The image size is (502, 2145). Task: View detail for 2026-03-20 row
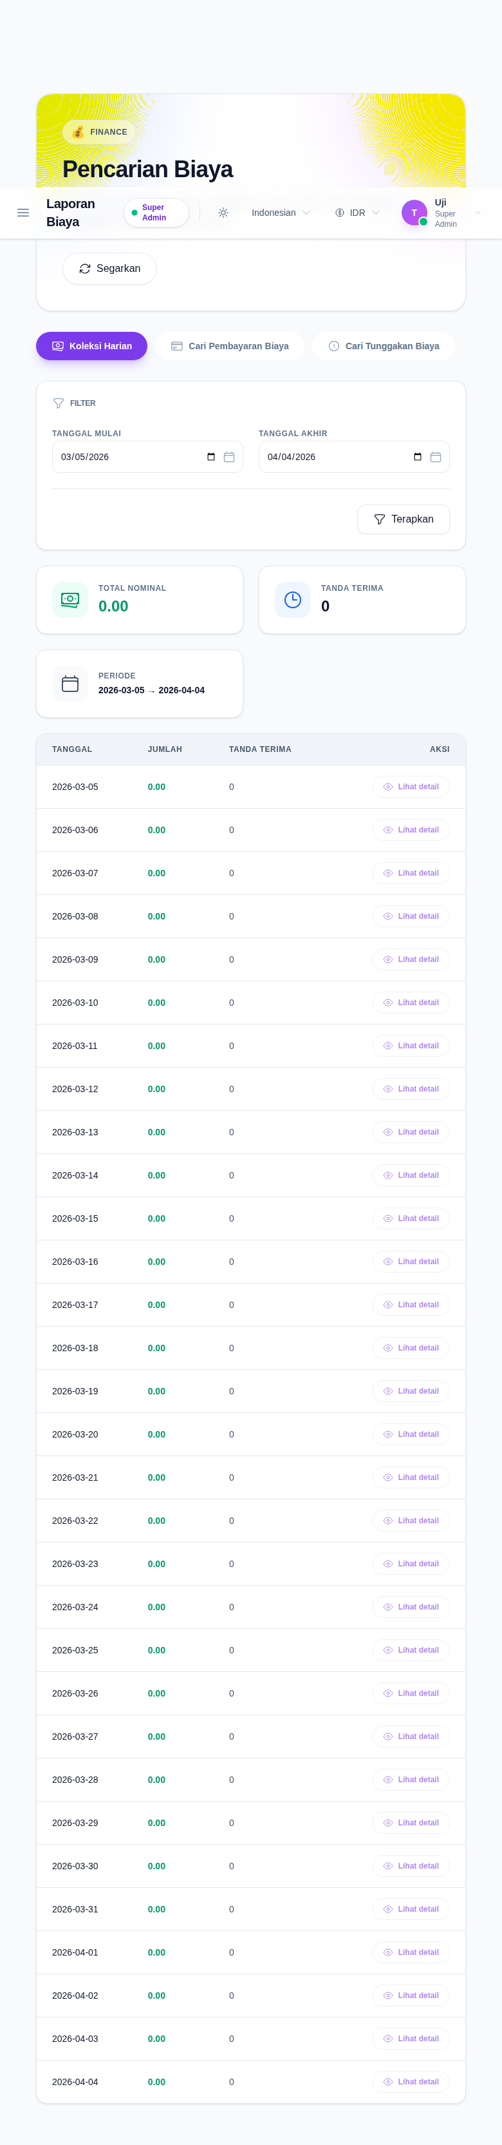click(411, 1435)
